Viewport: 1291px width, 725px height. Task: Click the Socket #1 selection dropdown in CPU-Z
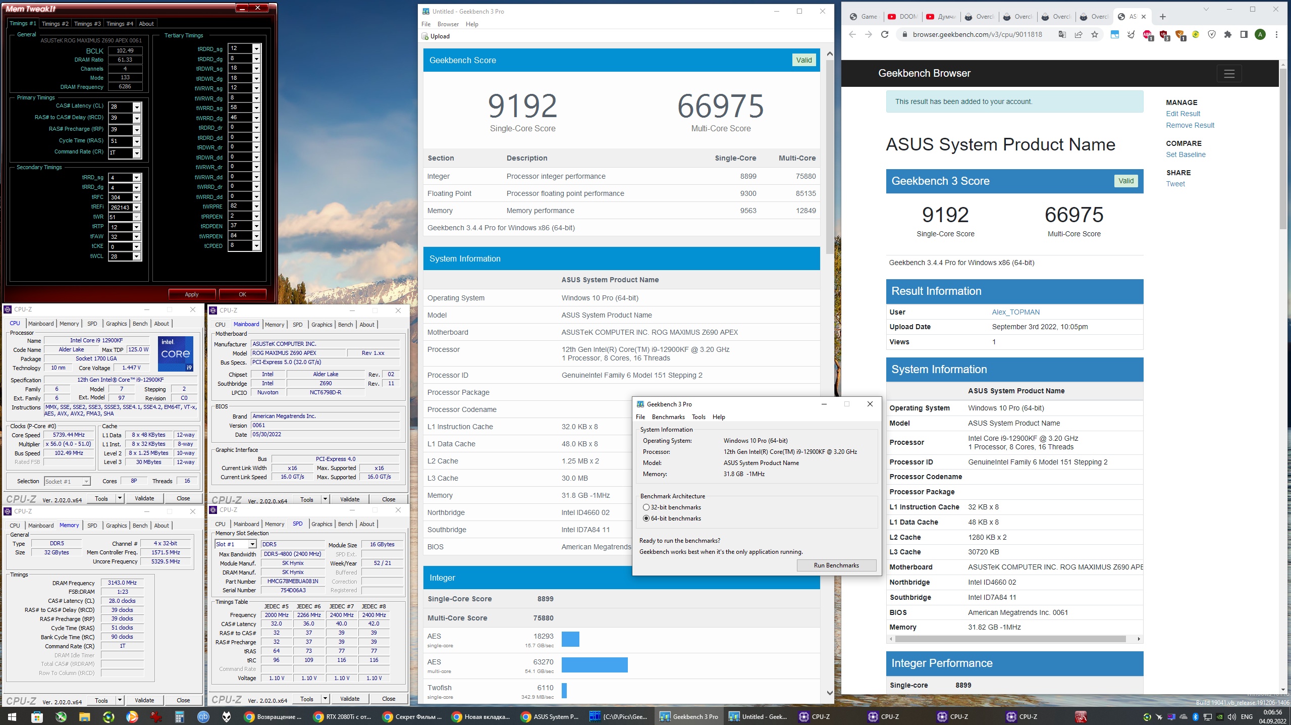(x=67, y=482)
